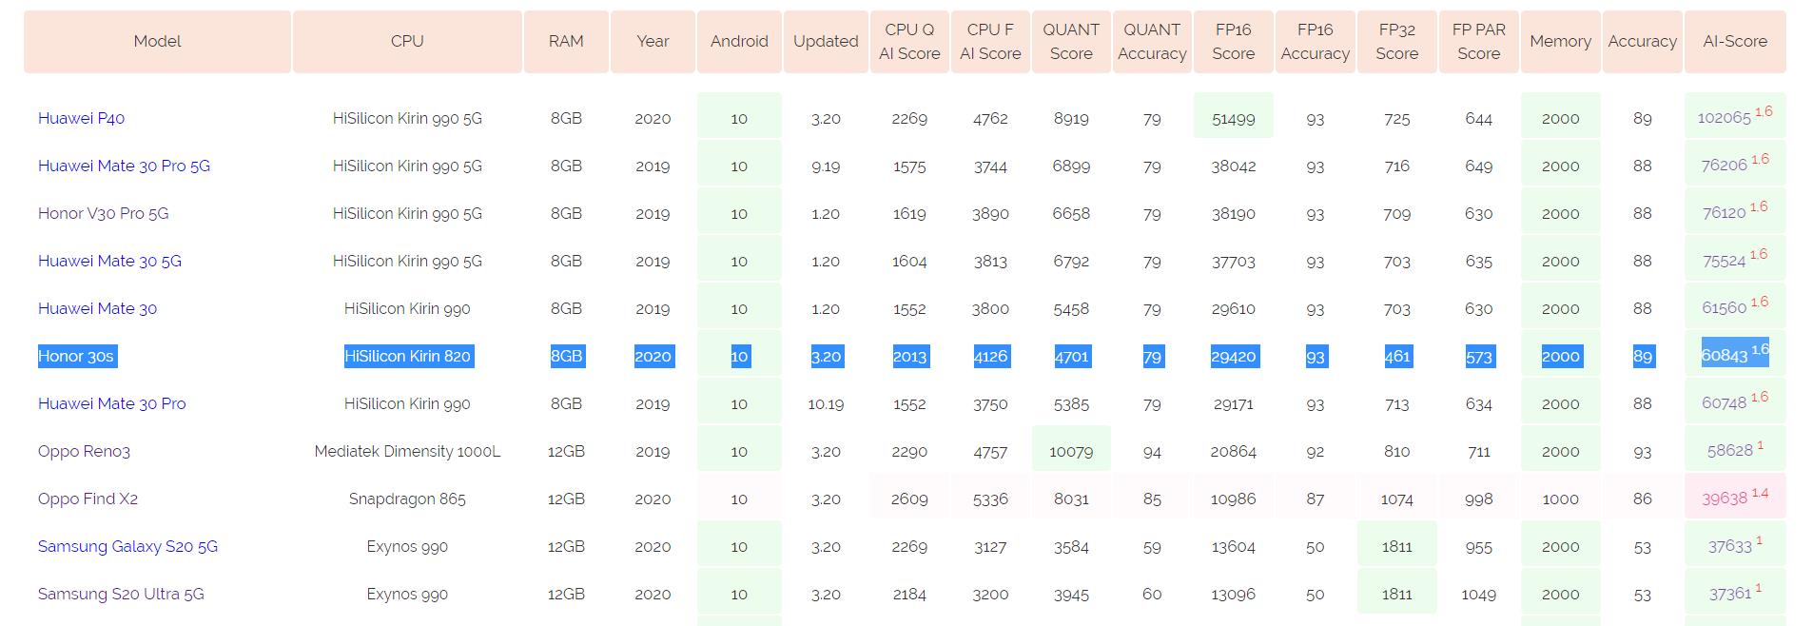Select the Honor 30s model name

[x=76, y=356]
